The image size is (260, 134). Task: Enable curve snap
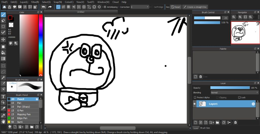[x=89, y=7]
